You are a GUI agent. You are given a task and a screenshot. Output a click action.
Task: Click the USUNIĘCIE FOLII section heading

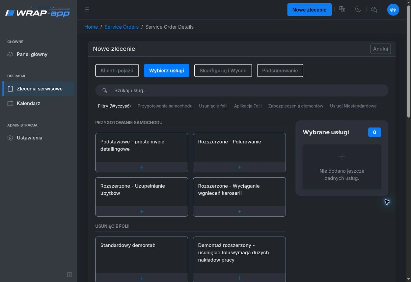[112, 226]
